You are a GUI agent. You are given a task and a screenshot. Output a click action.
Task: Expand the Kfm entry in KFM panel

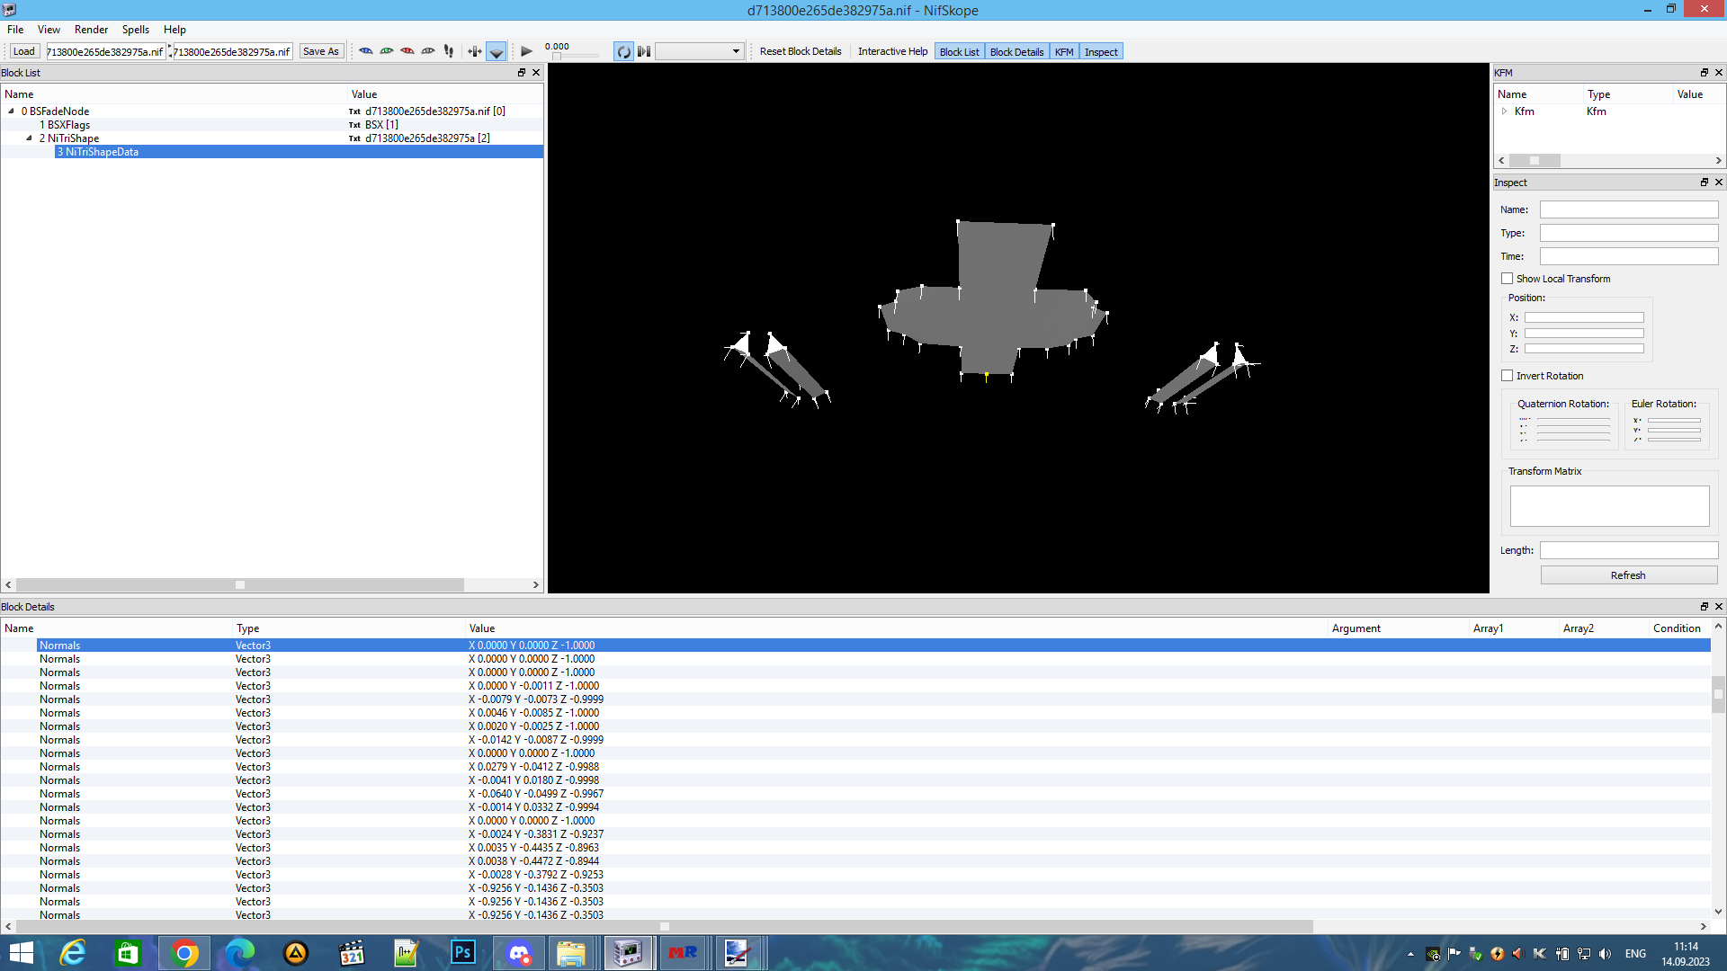tap(1504, 111)
